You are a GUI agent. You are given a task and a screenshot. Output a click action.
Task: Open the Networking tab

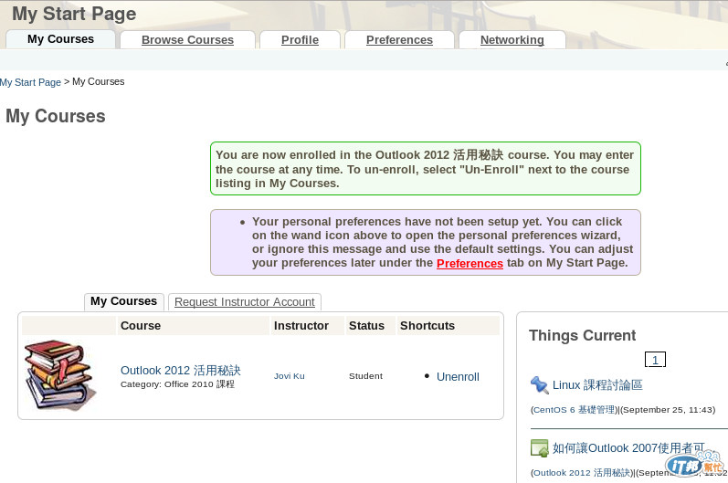click(512, 40)
